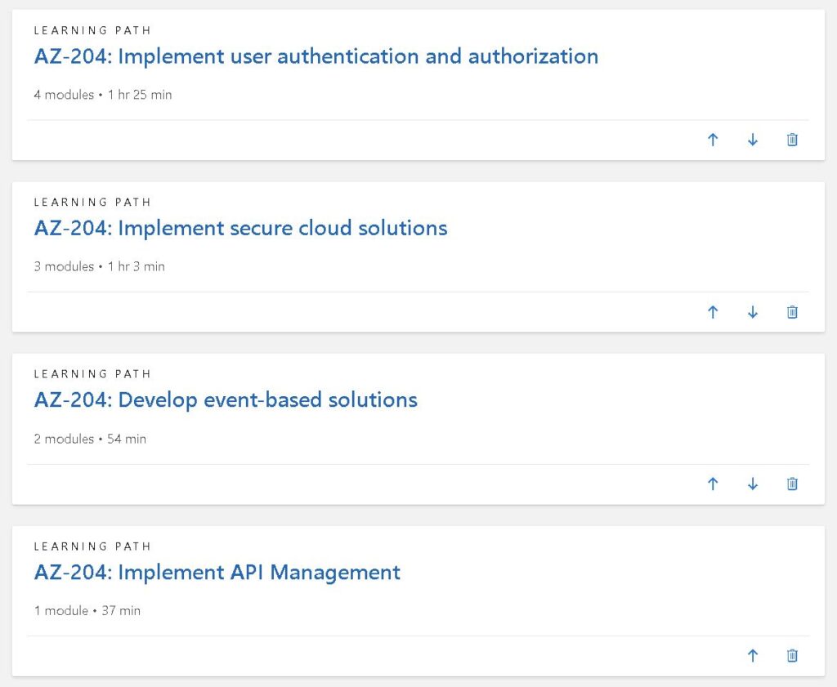Open 'AZ-204: Implement API Management' link
This screenshot has width=837, height=687.
point(217,572)
